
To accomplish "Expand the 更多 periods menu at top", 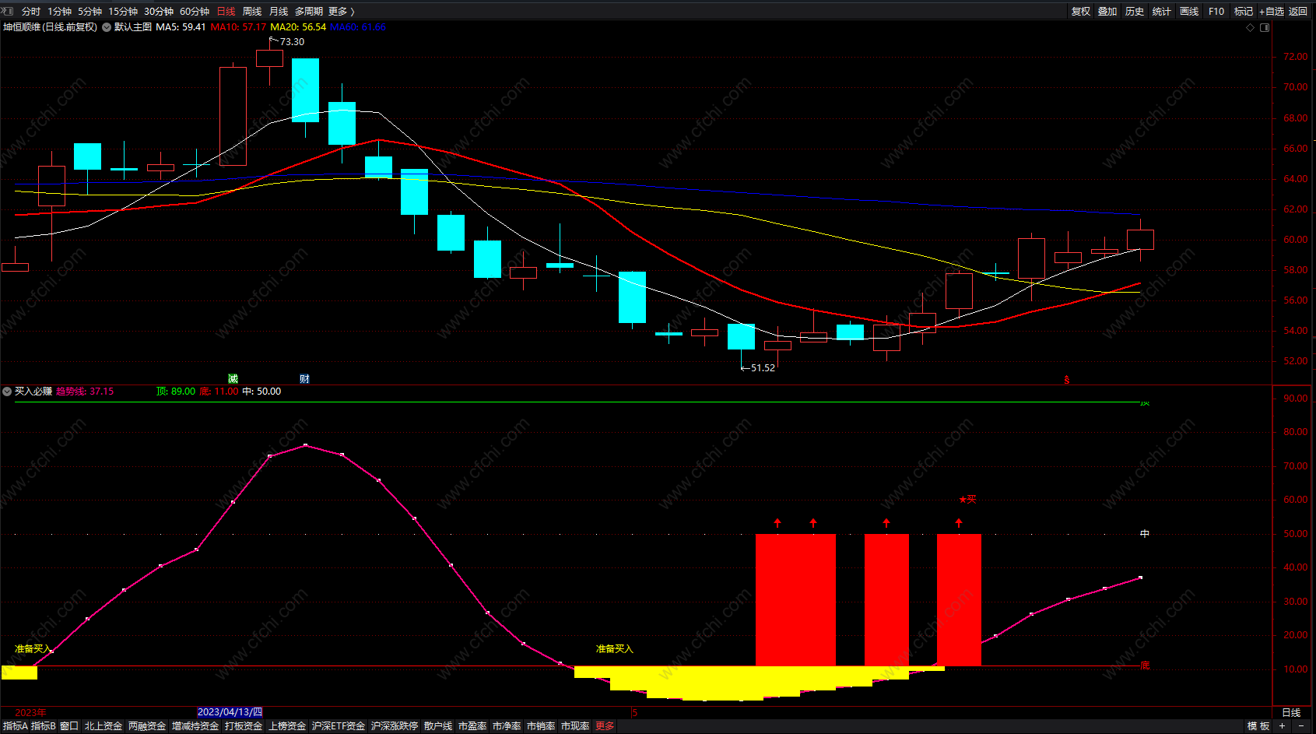I will (x=341, y=12).
